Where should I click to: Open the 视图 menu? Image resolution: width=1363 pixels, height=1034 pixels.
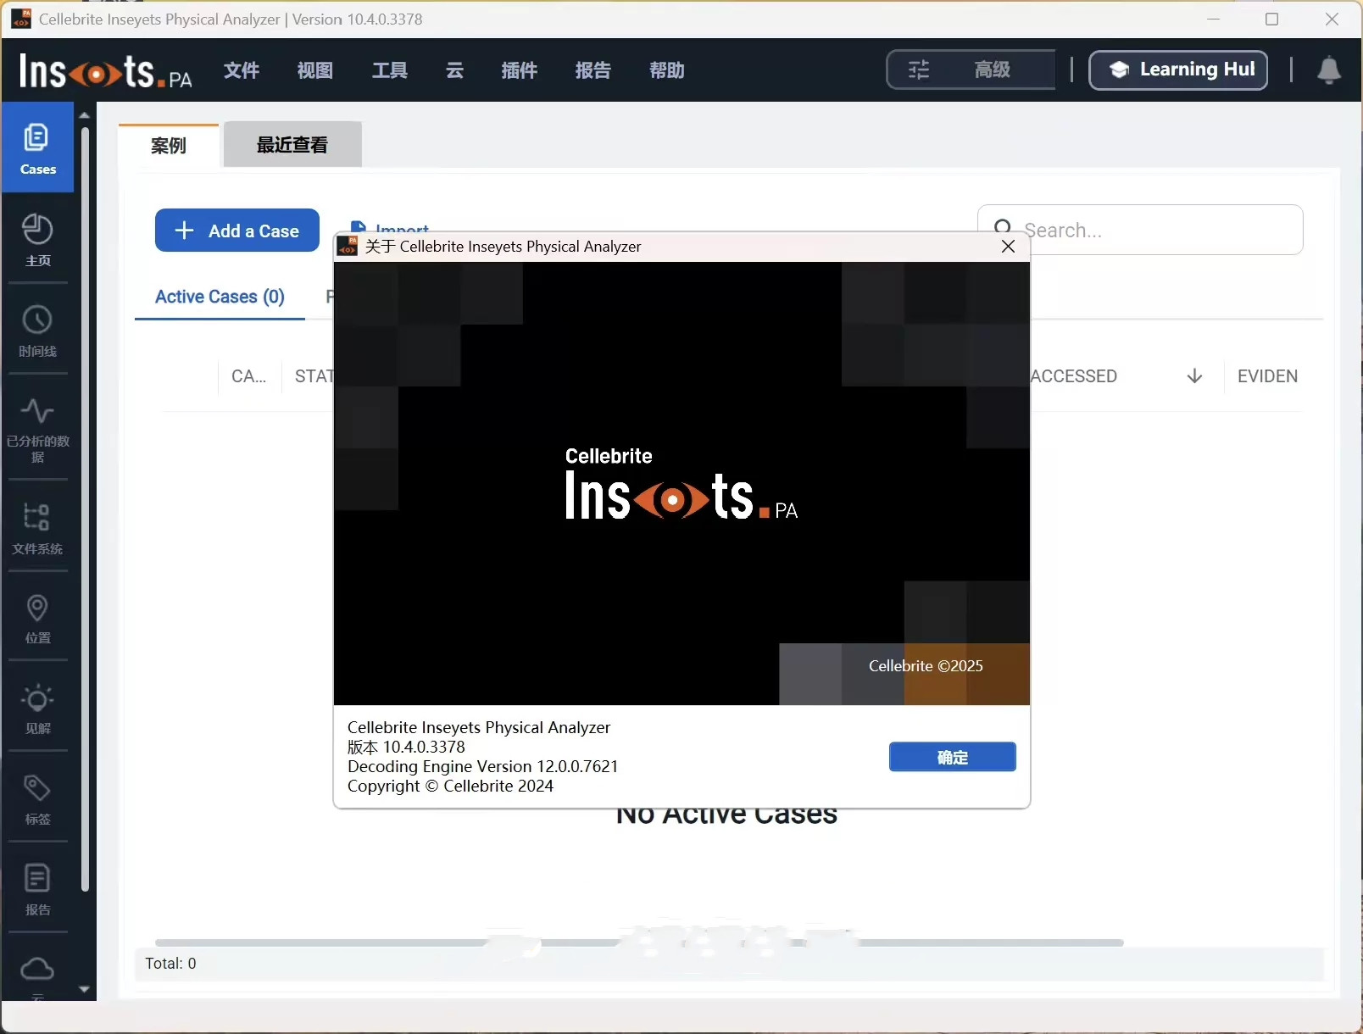pyautogui.click(x=315, y=70)
